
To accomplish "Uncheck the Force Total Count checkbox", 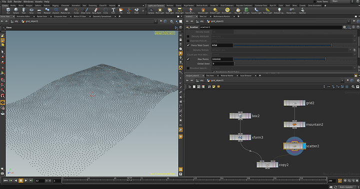I will (x=188, y=45).
